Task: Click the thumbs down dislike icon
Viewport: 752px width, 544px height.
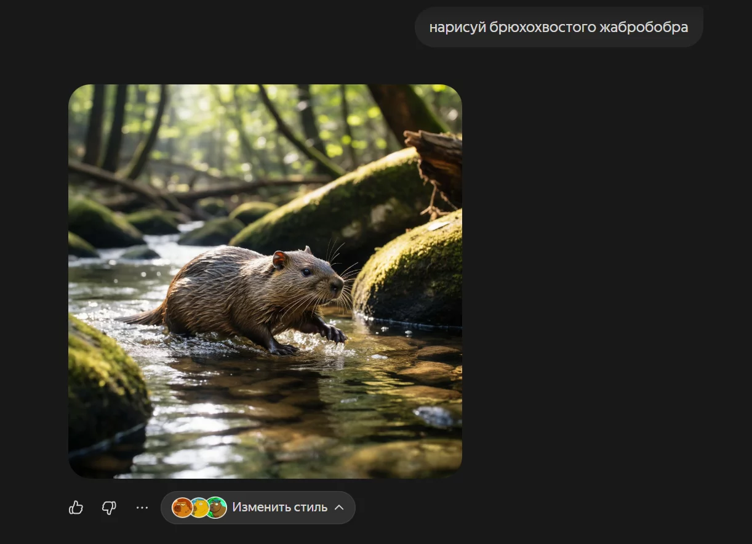Action: click(109, 508)
